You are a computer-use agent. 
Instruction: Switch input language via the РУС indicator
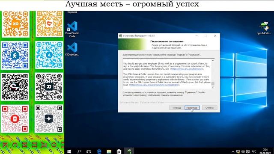click(x=254, y=151)
